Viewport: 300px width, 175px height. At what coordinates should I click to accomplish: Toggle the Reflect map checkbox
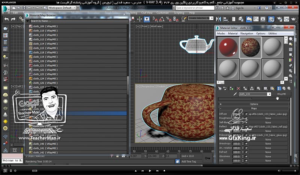(246, 127)
